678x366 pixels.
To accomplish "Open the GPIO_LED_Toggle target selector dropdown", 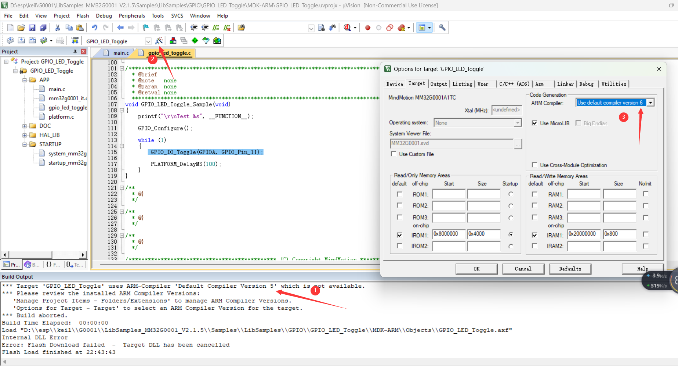I will click(148, 41).
